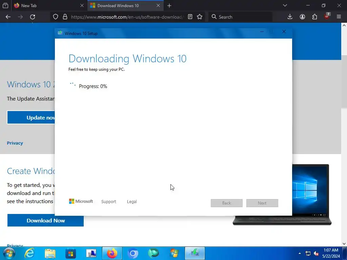Click the page scrollbar down arrow
Image resolution: width=347 pixels, height=260 pixels.
pyautogui.click(x=344, y=244)
